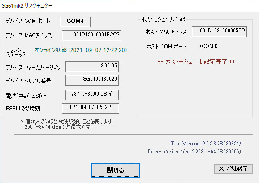Click the ホストモジュール 設定完了 message
This screenshot has width=259, height=183.
coord(196,61)
